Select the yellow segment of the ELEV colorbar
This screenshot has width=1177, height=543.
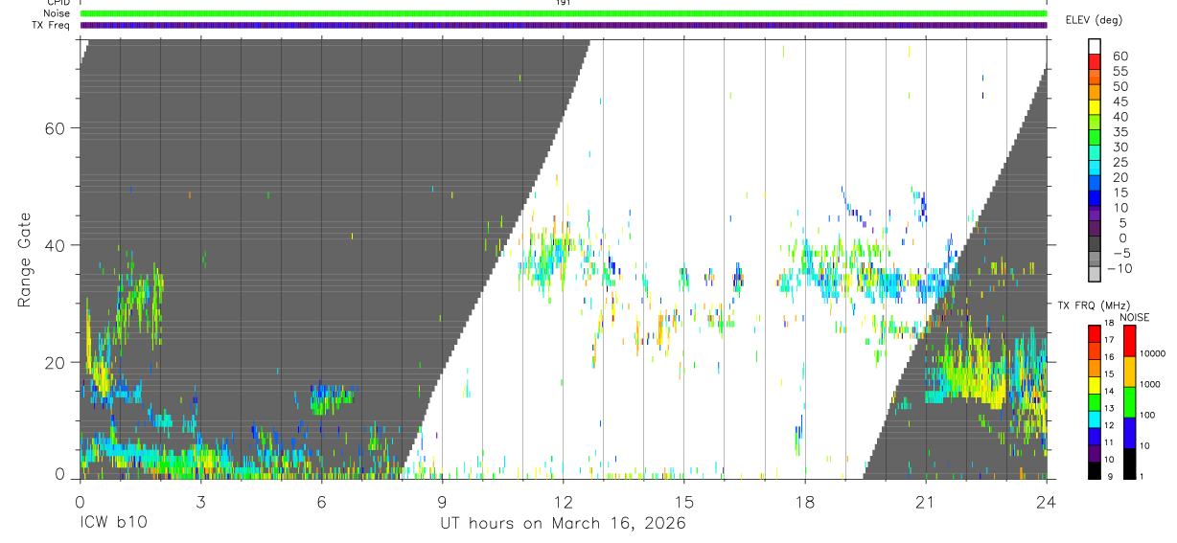(x=1095, y=108)
